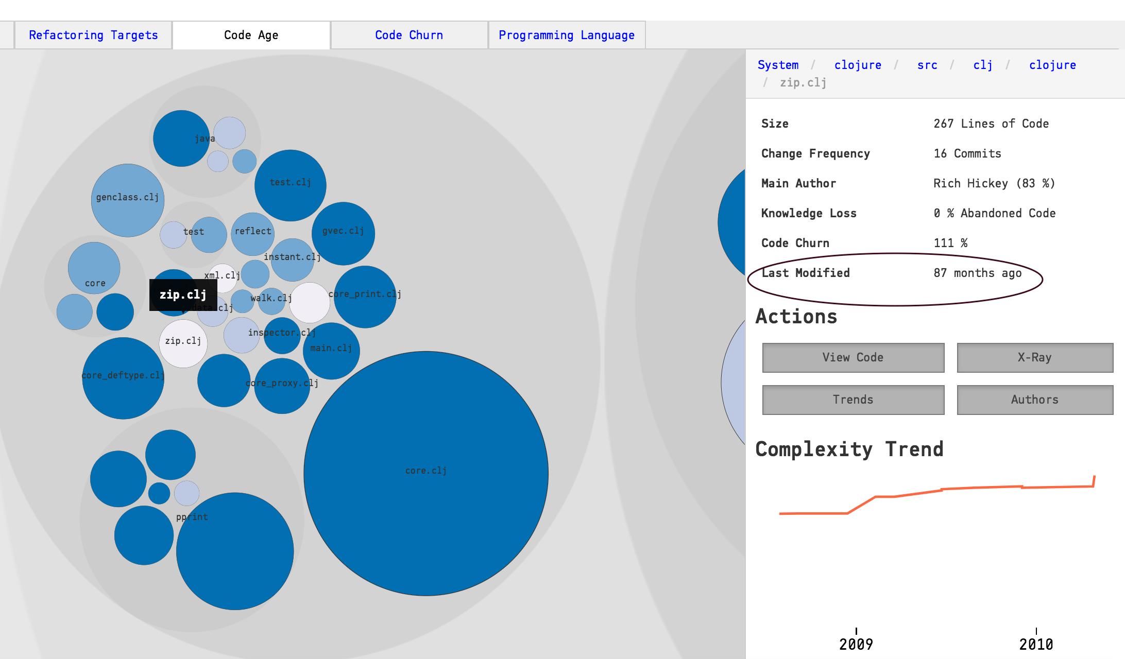
Task: Click the Code Age tab
Action: [x=251, y=35]
